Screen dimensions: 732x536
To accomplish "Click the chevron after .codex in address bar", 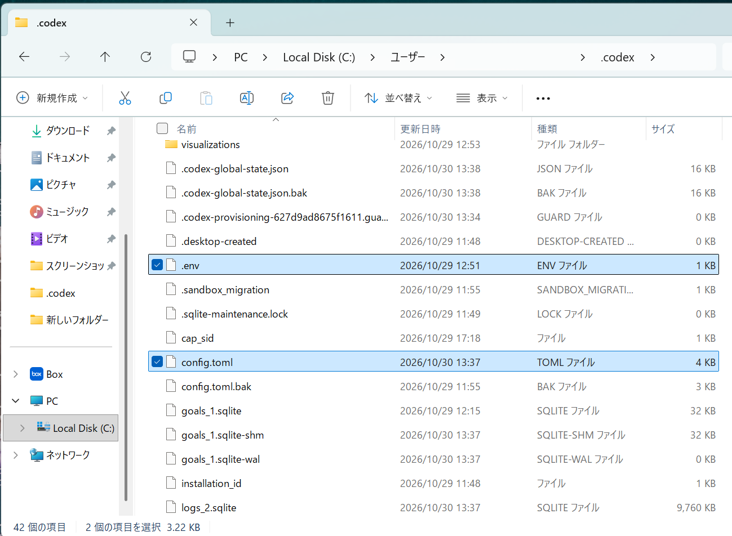I will coord(653,57).
